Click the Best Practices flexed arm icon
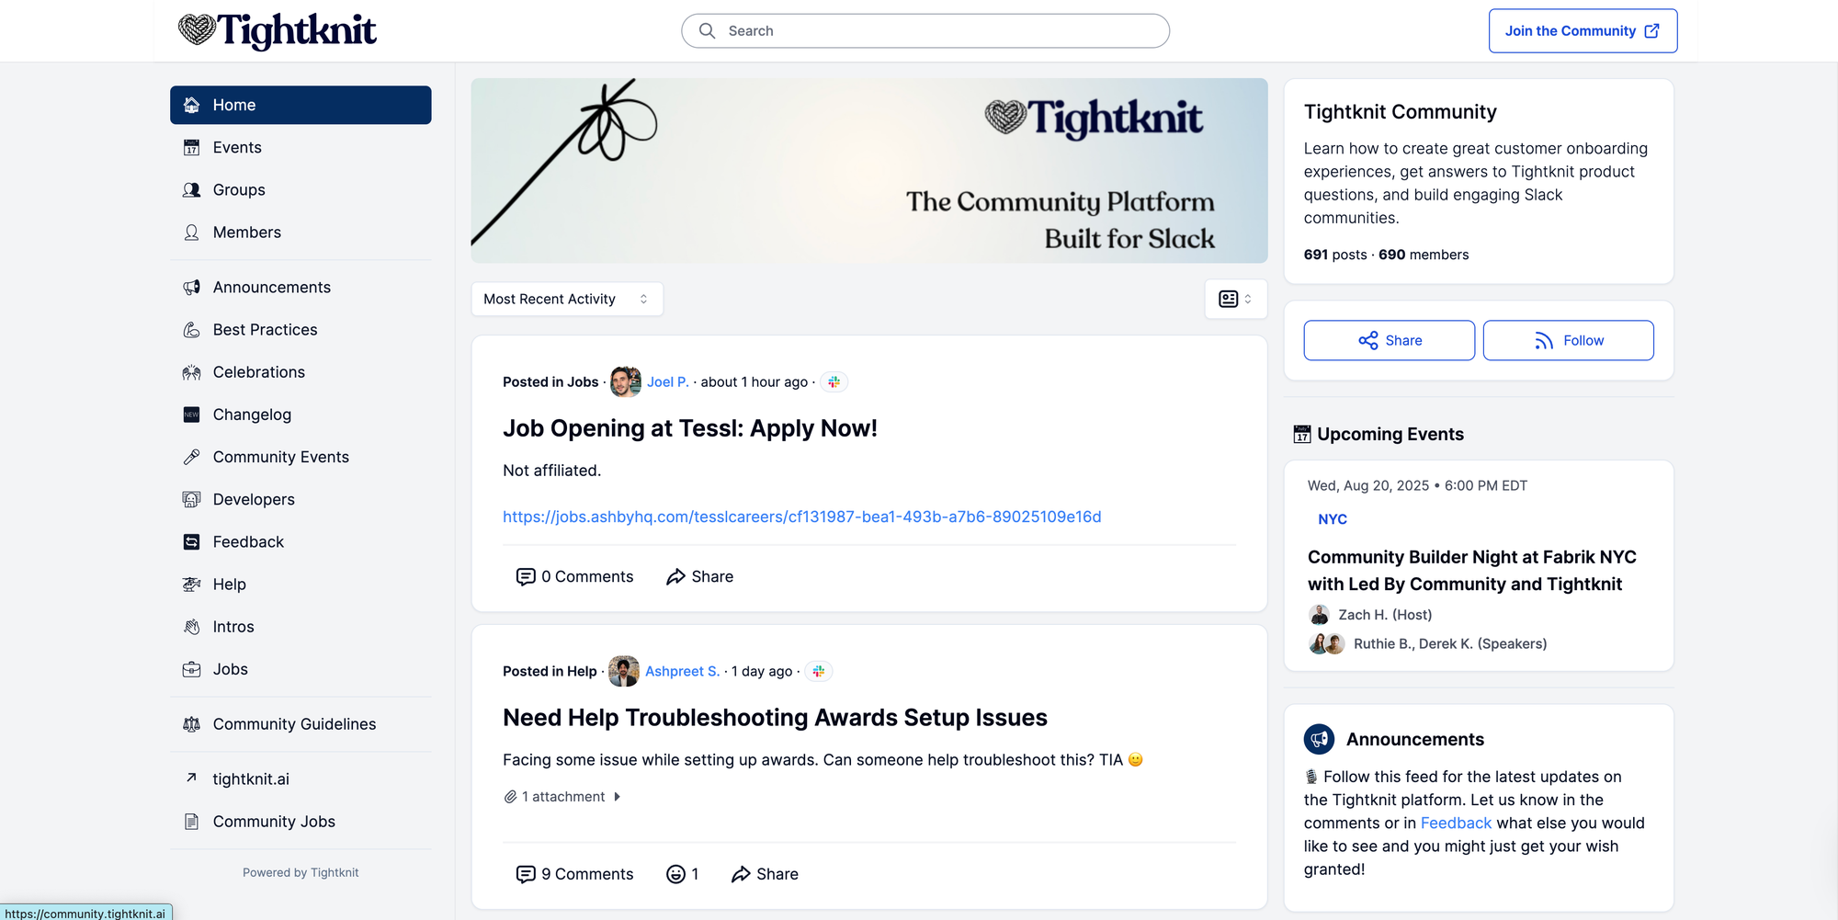 (x=191, y=330)
